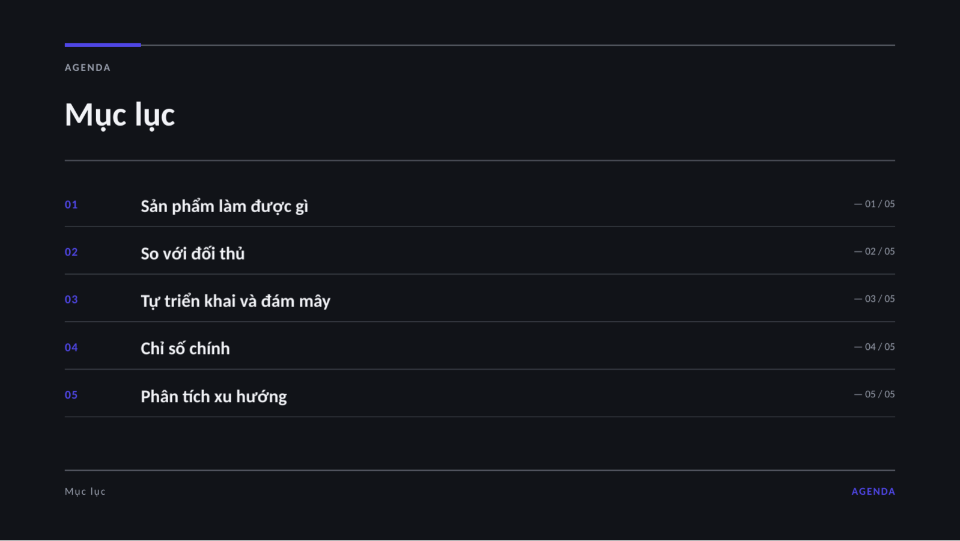Image resolution: width=960 pixels, height=541 pixels.
Task: Select the 03 / 05 page indicator
Action: [x=875, y=299]
